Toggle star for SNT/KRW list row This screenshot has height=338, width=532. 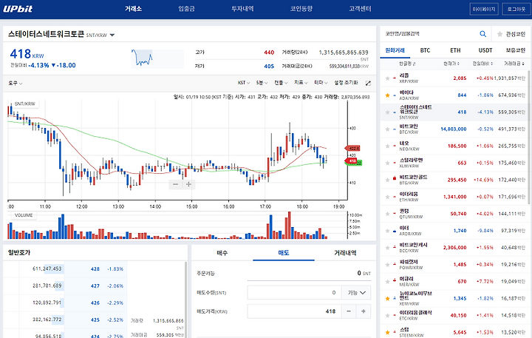(387, 112)
